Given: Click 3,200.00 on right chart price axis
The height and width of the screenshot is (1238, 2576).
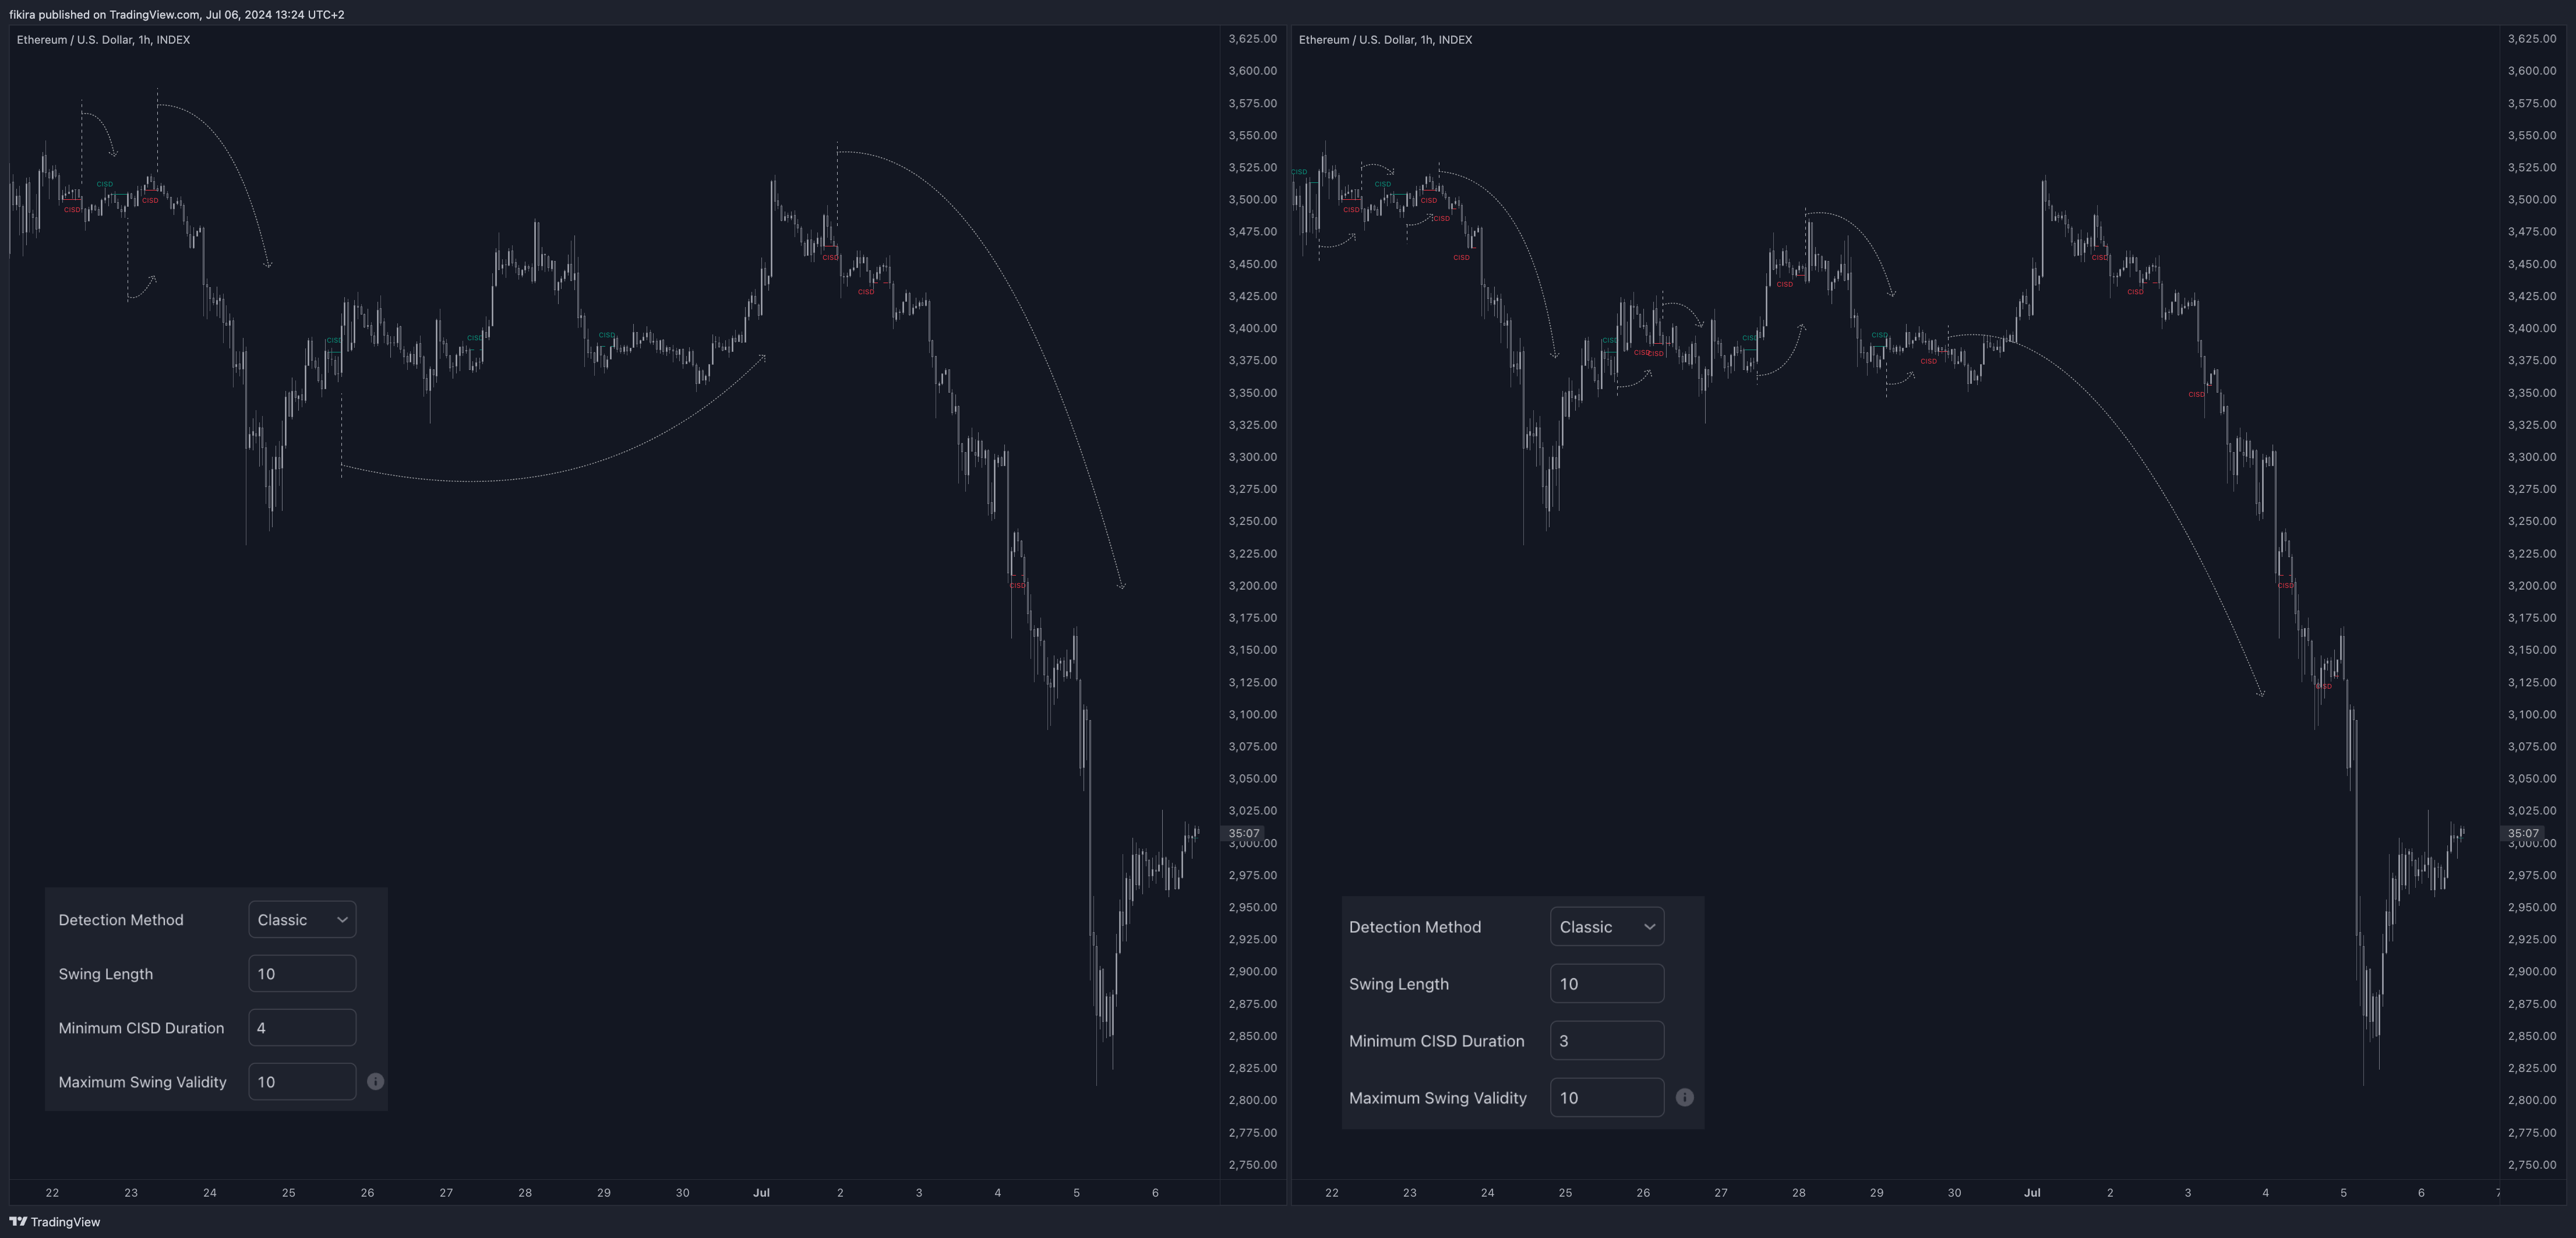Looking at the screenshot, I should click(x=2532, y=586).
